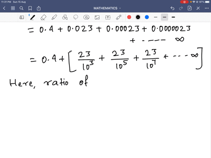Go back with the left chevron
This screenshot has width=211, height=158.
pyautogui.click(x=4, y=8)
